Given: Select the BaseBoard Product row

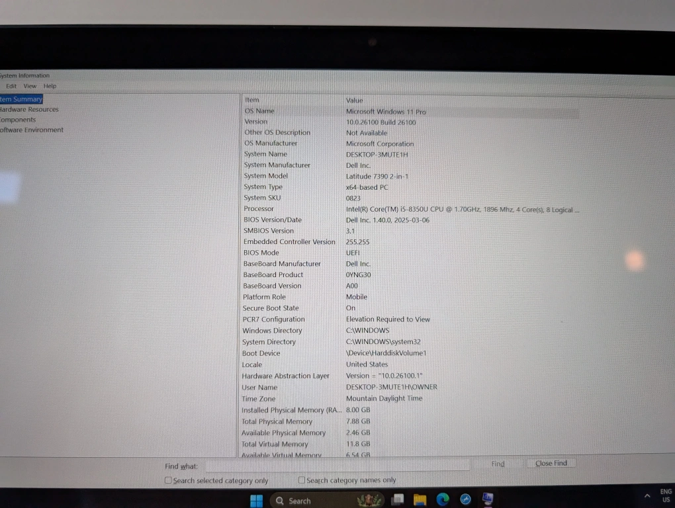Looking at the screenshot, I should click(411, 275).
